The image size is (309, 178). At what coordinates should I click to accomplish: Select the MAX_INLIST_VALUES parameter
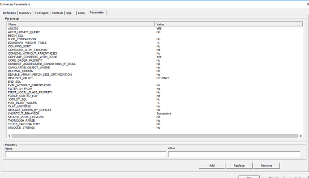tap(22, 103)
